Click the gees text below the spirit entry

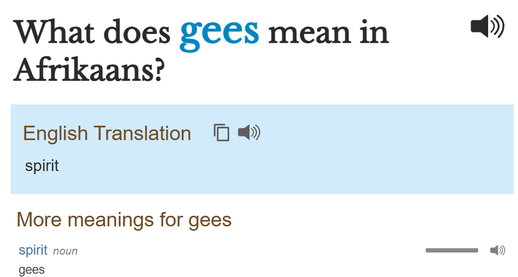[31, 270]
